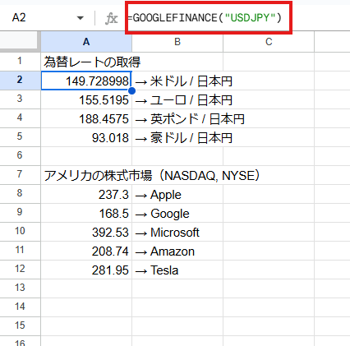Select row 2 header
350x346 pixels.
[20, 80]
